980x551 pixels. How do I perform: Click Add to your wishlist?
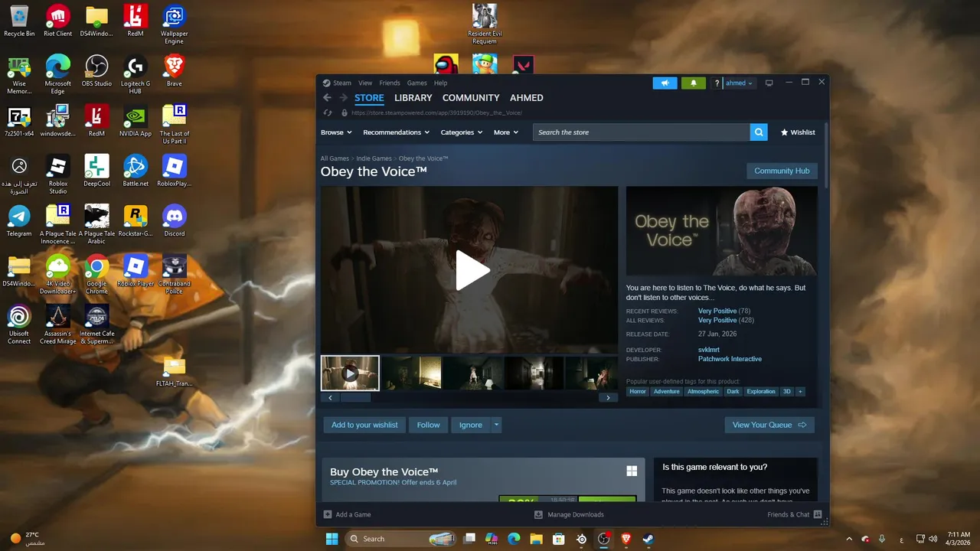pyautogui.click(x=364, y=425)
